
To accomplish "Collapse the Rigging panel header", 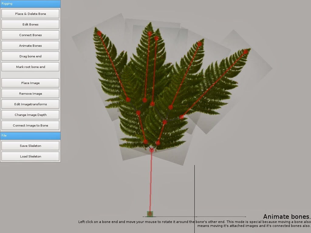I will click(30, 4).
